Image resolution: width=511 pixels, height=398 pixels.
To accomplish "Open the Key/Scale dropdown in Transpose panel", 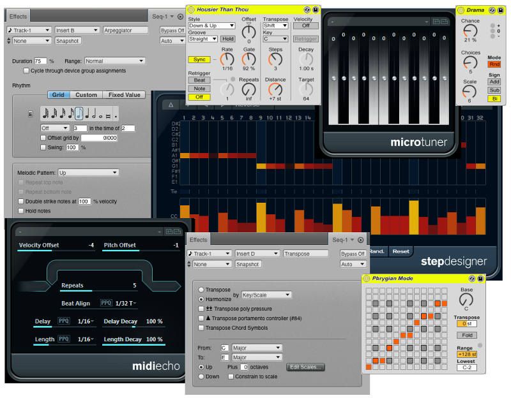I will [x=266, y=295].
